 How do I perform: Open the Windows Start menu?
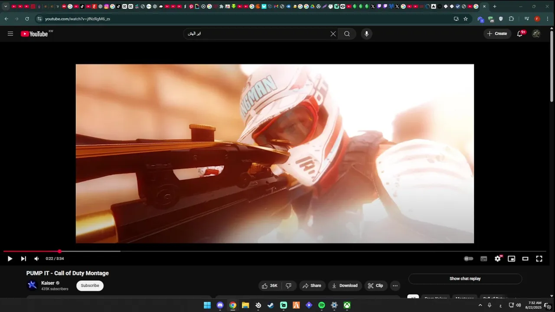(x=207, y=305)
